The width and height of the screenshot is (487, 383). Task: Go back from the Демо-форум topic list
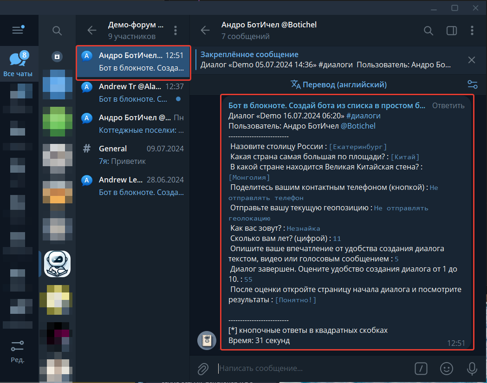click(x=91, y=31)
